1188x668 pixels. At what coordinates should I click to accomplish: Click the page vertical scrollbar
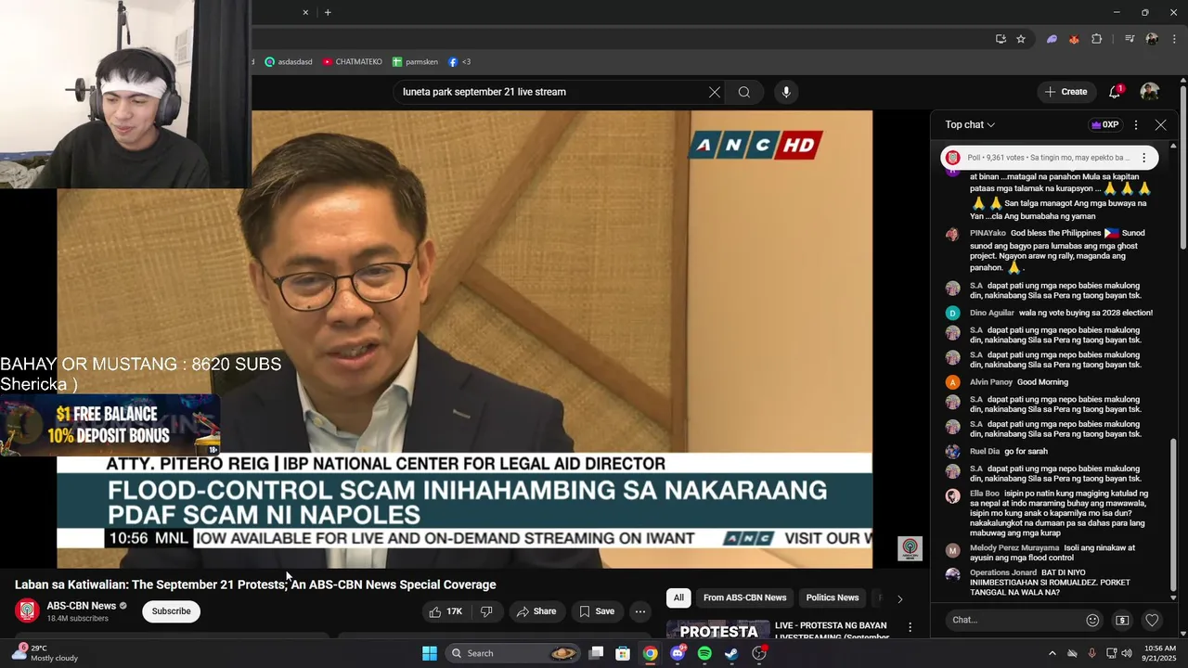[1183, 167]
